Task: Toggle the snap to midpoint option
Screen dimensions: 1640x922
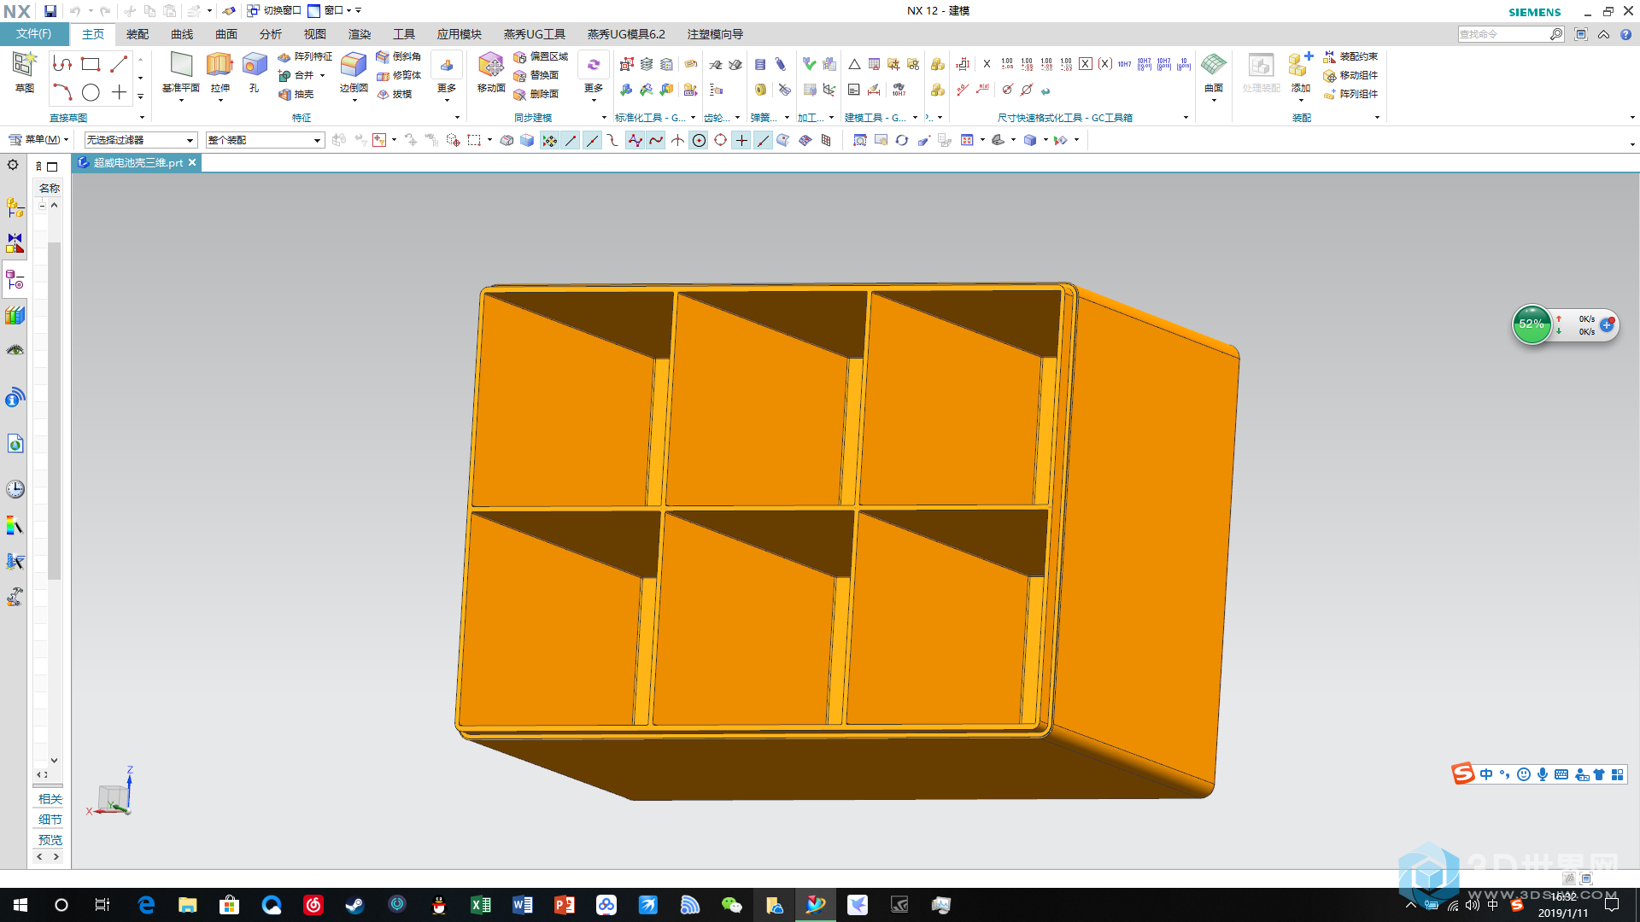Action: tap(592, 140)
